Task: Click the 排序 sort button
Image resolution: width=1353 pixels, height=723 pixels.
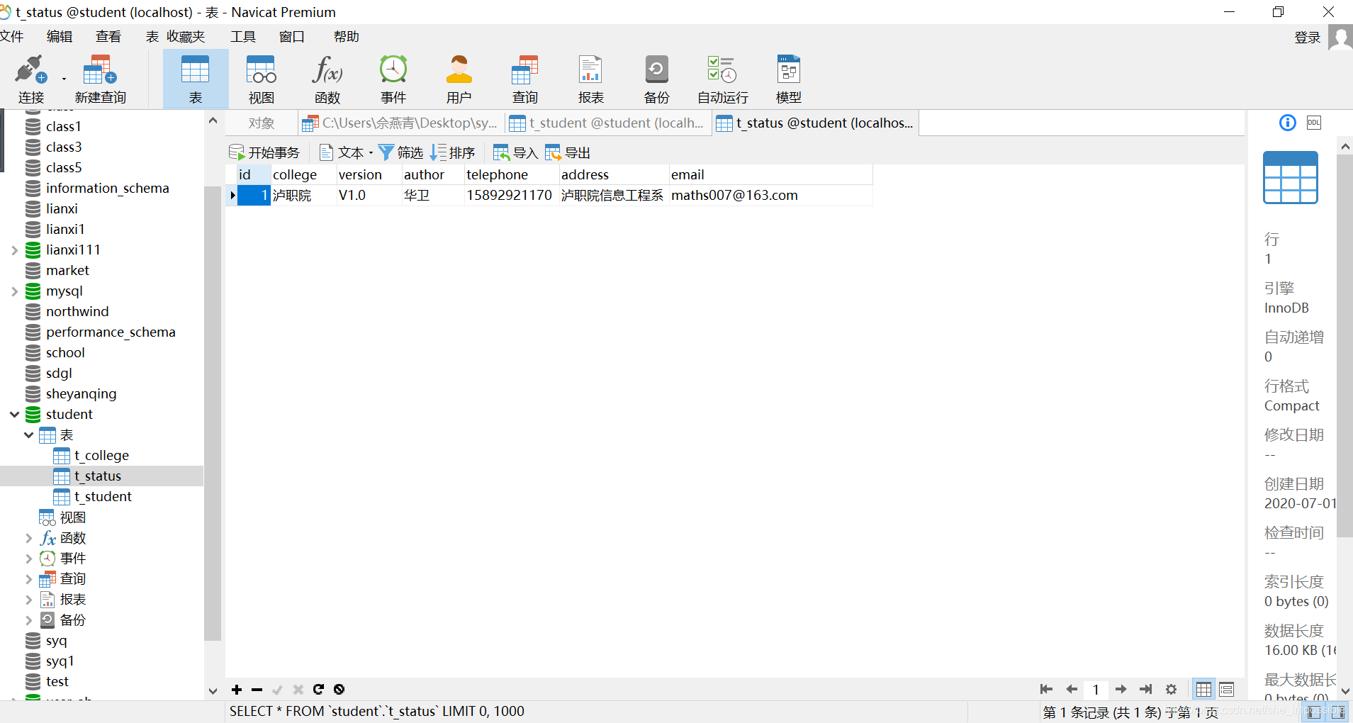Action: click(x=452, y=152)
